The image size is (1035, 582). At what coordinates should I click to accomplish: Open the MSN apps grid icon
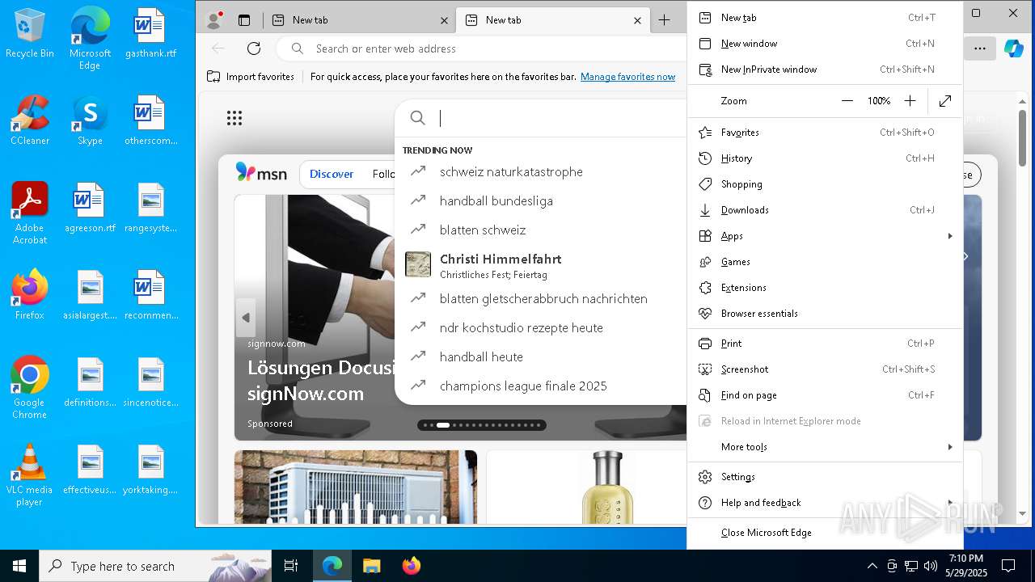click(234, 119)
